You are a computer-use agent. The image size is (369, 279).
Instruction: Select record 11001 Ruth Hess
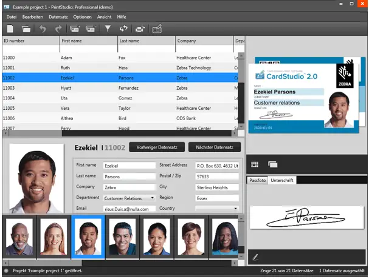coord(120,68)
